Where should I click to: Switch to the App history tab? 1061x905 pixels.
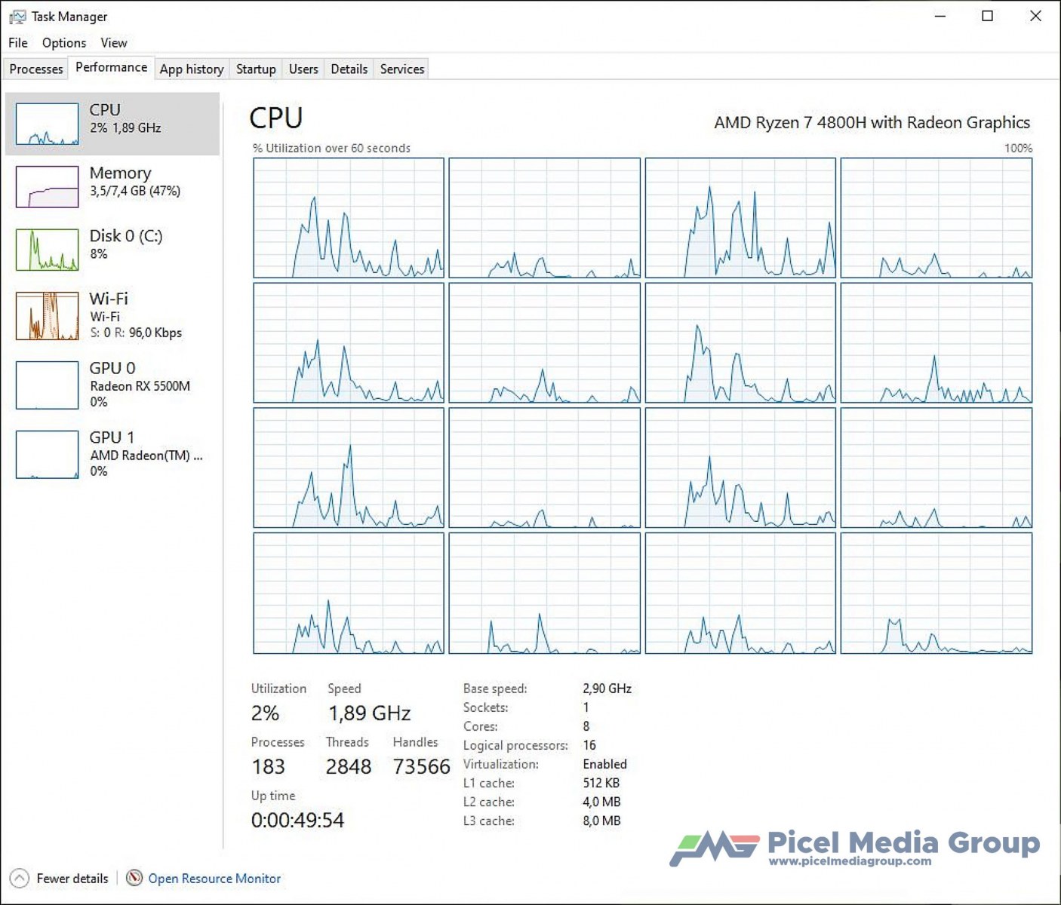pyautogui.click(x=192, y=69)
